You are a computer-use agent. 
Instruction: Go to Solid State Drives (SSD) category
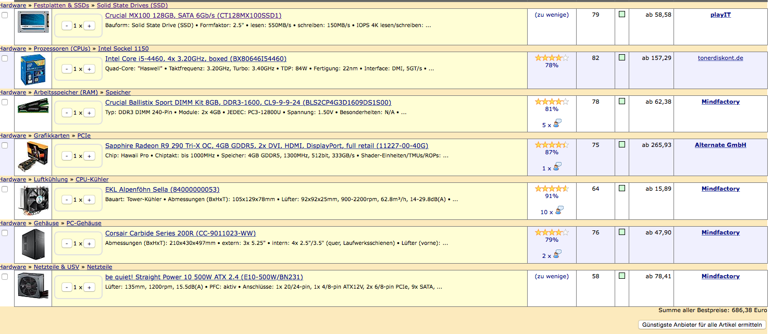coord(132,5)
